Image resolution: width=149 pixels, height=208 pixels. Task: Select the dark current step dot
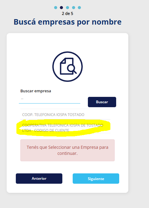pos(61,8)
